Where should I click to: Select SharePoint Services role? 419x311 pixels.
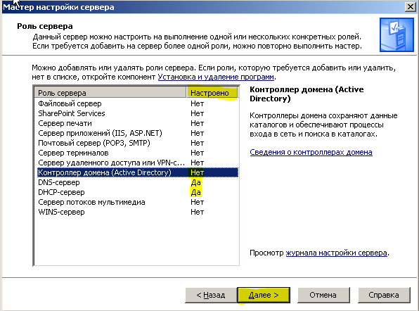point(138,113)
